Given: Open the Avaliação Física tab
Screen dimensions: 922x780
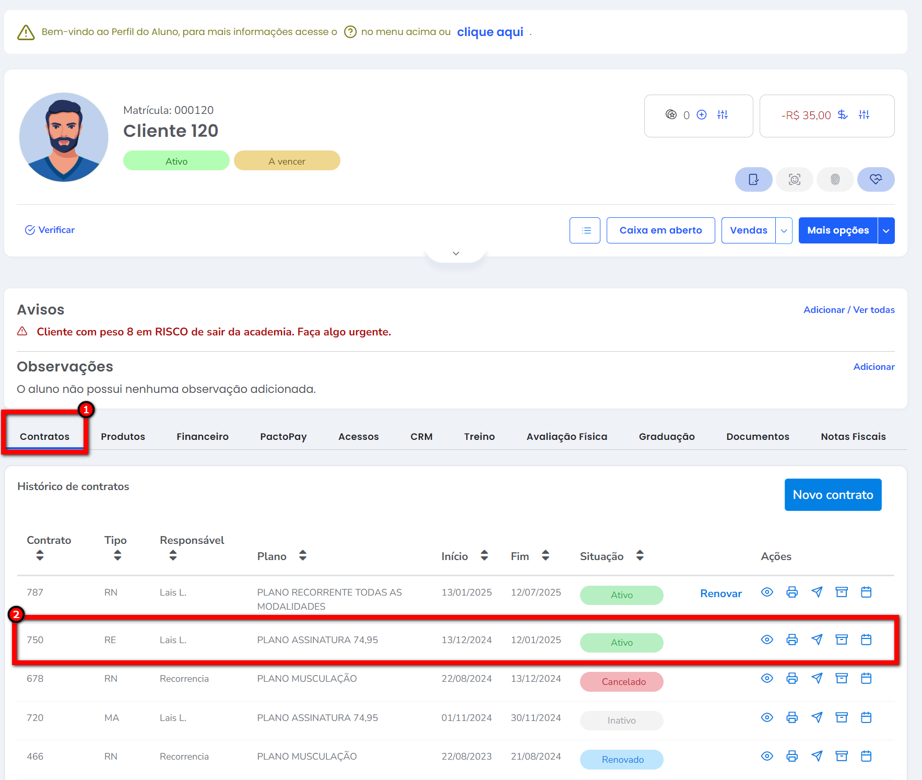Looking at the screenshot, I should tap(566, 437).
